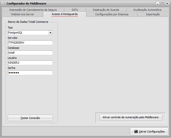Image resolution: width=171 pixels, height=138 pixels.
Task: Click the Database field containing totall
Action: [30, 53]
